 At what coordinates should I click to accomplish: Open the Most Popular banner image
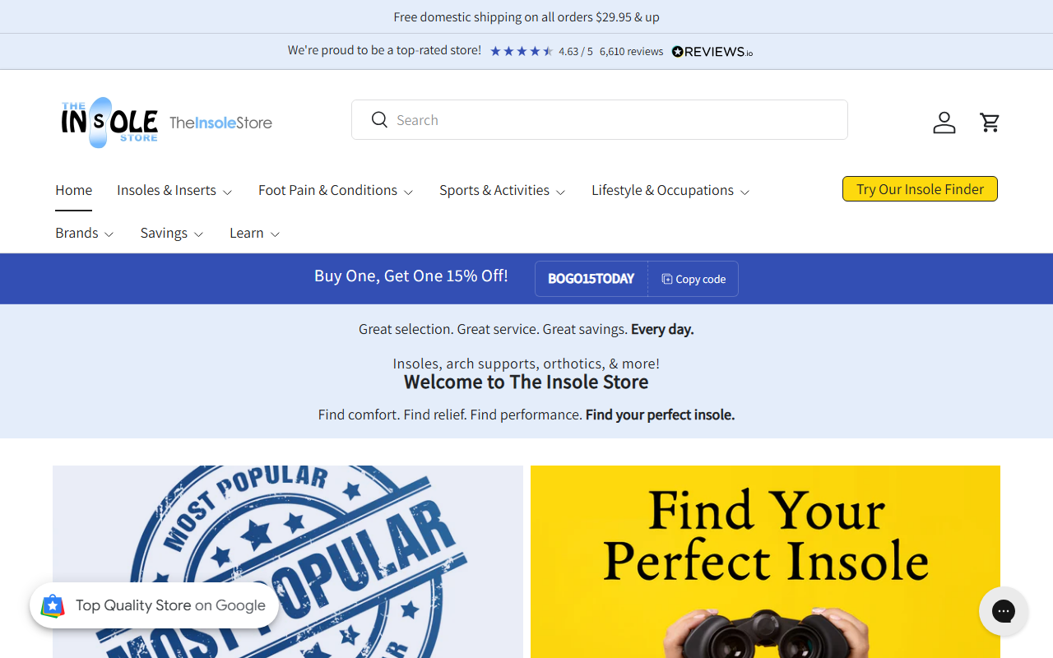click(288, 562)
